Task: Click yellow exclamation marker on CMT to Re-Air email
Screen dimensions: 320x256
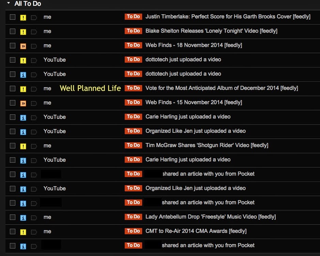Action: coord(23,231)
